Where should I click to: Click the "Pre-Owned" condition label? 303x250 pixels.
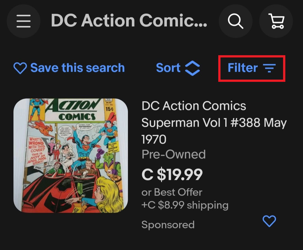pyautogui.click(x=174, y=154)
